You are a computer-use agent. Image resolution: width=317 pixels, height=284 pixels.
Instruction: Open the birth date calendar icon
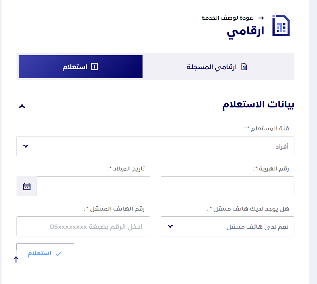coord(27,186)
